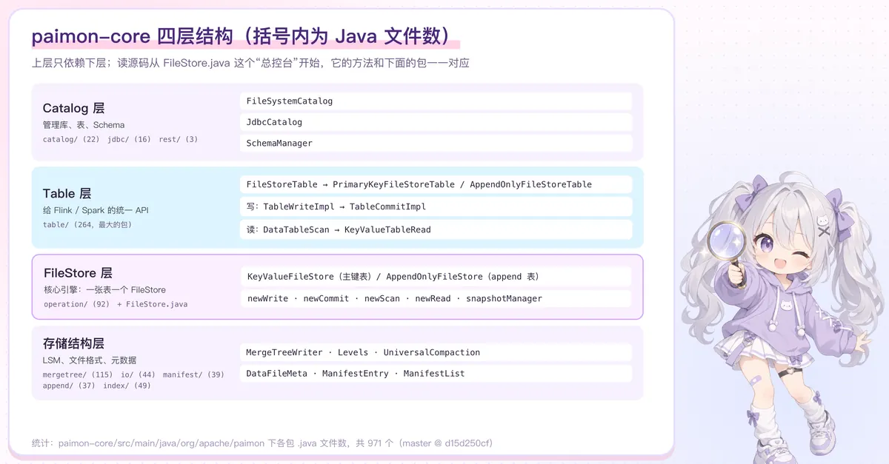Select the subtitle starting with "上层只依赖下层"
Image resolution: width=889 pixels, height=464 pixels.
coord(250,64)
